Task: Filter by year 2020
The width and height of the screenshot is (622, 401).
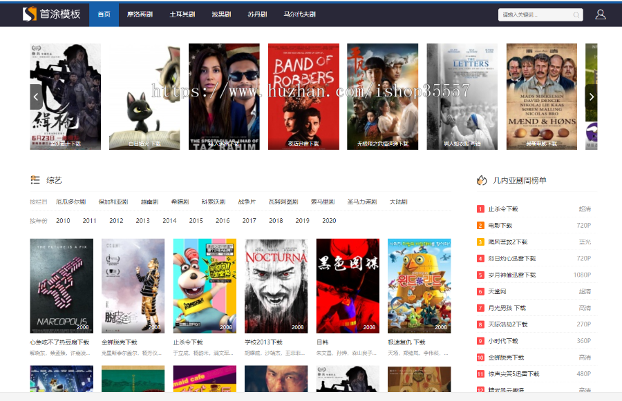Action: (329, 221)
